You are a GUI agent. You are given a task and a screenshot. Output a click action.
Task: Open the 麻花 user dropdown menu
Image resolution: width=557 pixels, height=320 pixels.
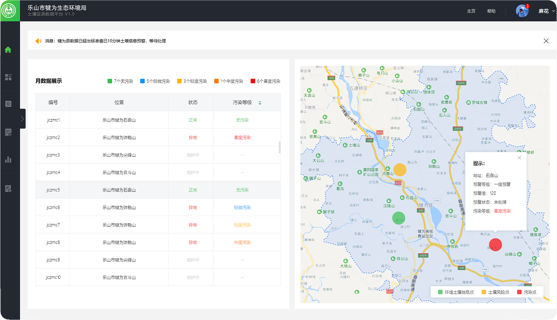point(547,11)
